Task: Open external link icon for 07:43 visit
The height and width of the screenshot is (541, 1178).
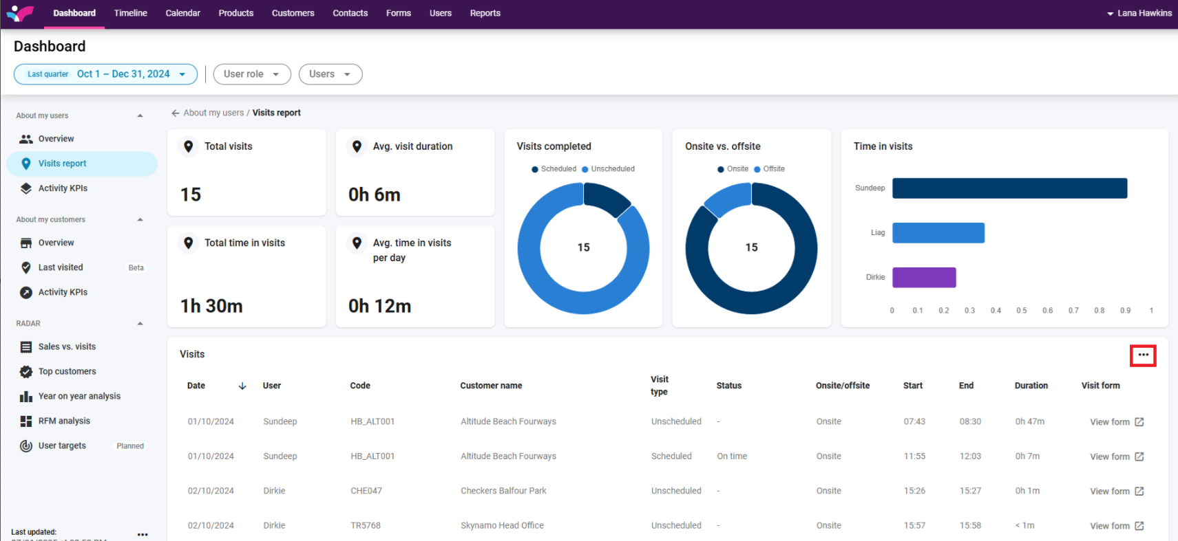Action: pyautogui.click(x=1139, y=422)
